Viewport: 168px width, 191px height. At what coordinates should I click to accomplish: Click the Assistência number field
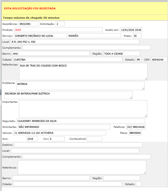coord(28,24)
